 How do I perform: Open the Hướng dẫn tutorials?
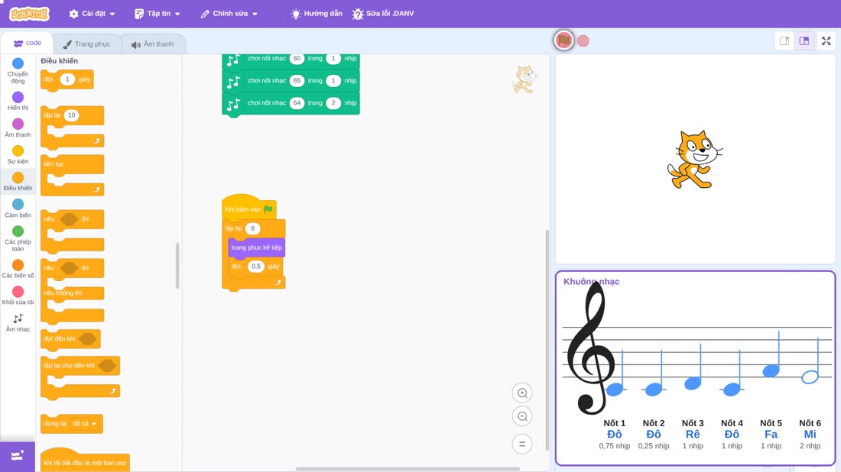point(317,14)
